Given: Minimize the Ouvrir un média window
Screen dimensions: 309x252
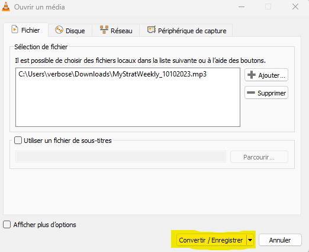Looking at the screenshot, I should click(242, 7).
